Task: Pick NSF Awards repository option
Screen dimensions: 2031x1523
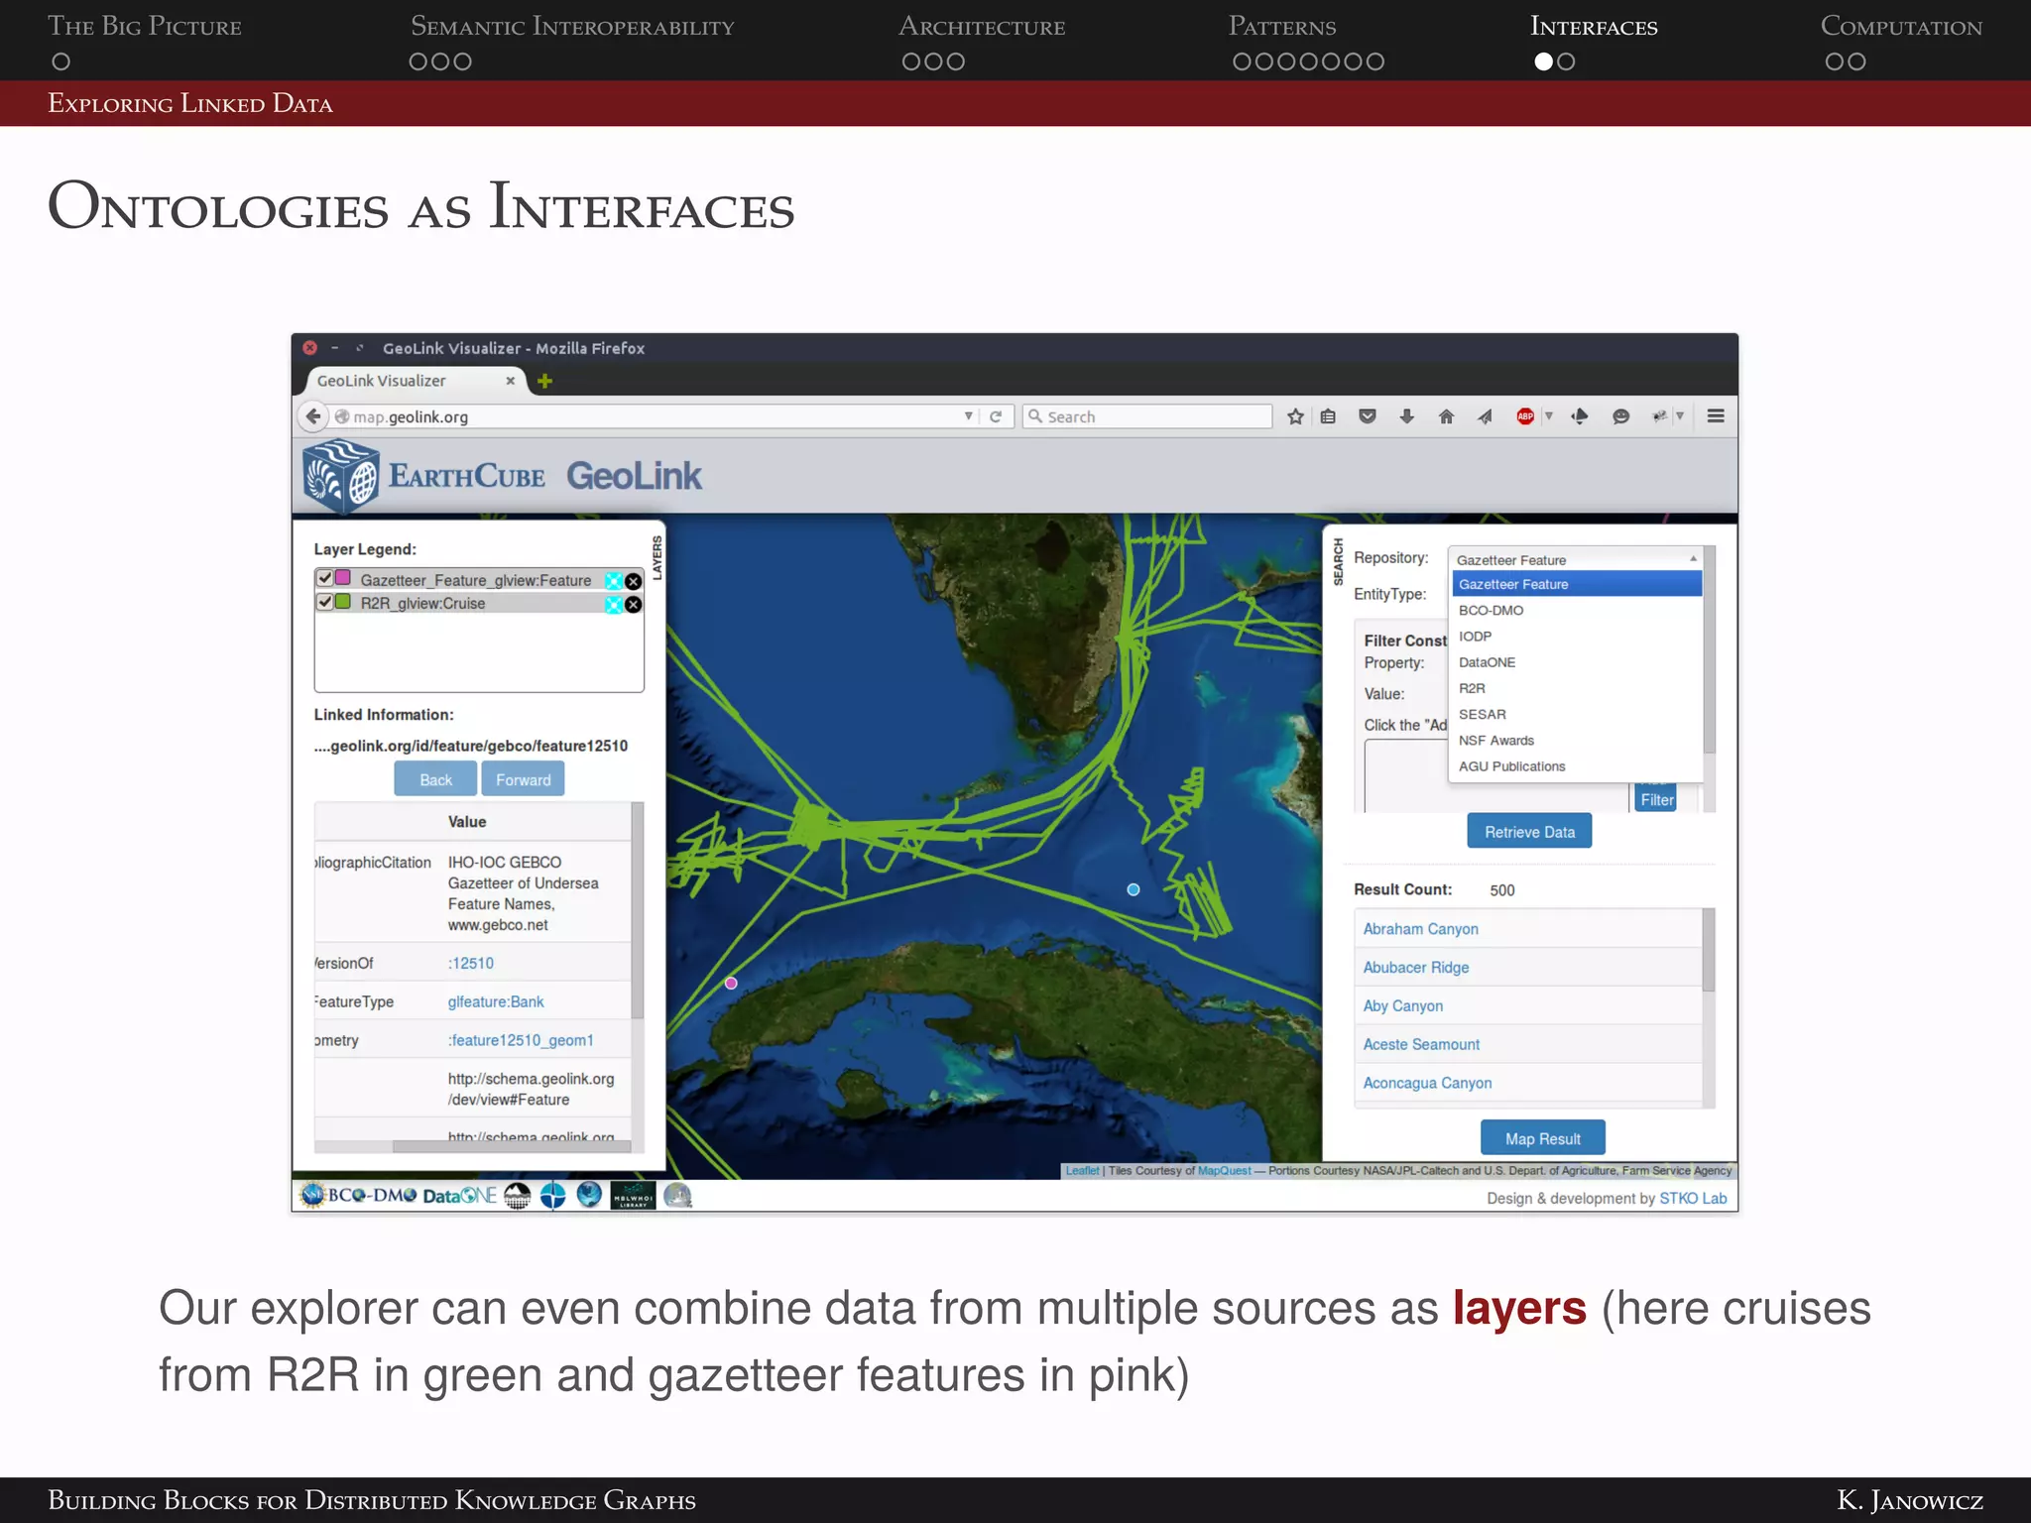Action: click(x=1495, y=741)
